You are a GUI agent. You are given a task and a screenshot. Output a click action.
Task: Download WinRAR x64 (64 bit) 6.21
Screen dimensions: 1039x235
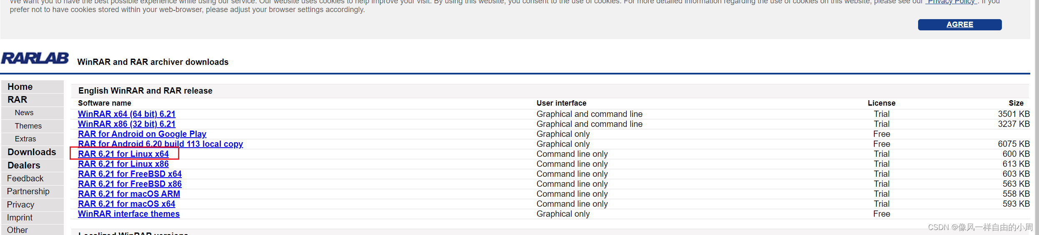(127, 114)
